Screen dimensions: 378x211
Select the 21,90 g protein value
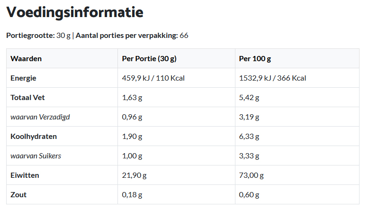click(x=134, y=175)
